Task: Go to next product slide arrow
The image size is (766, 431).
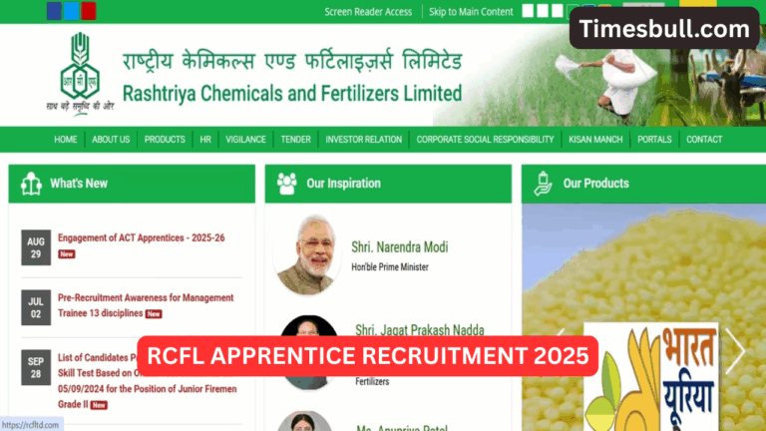Action: tap(735, 351)
